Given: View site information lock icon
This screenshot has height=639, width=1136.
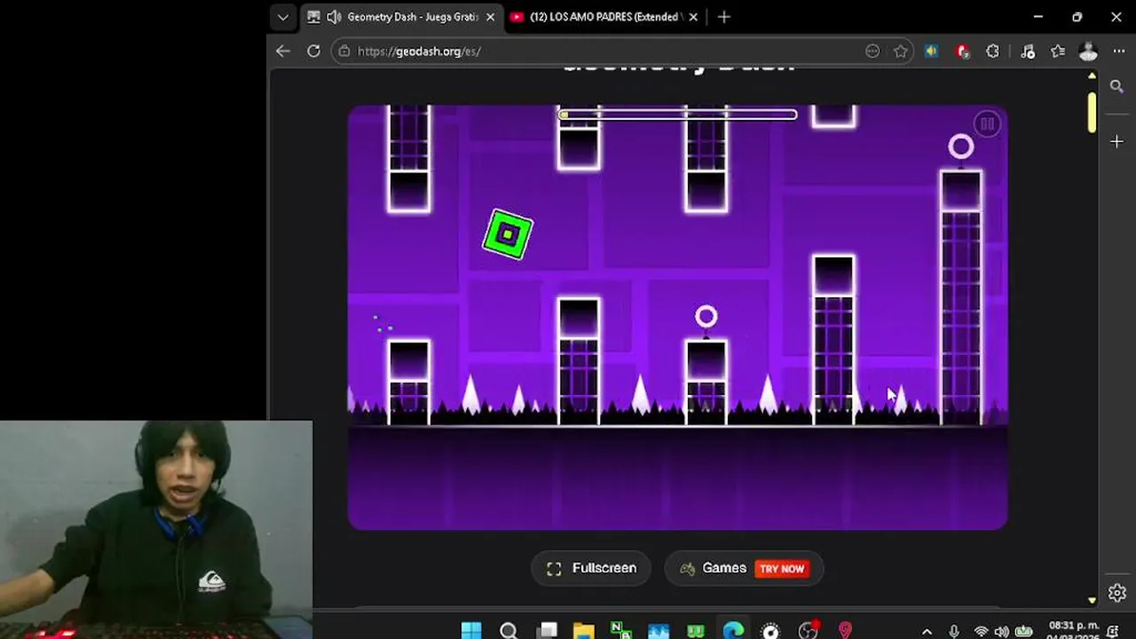Looking at the screenshot, I should coord(345,51).
